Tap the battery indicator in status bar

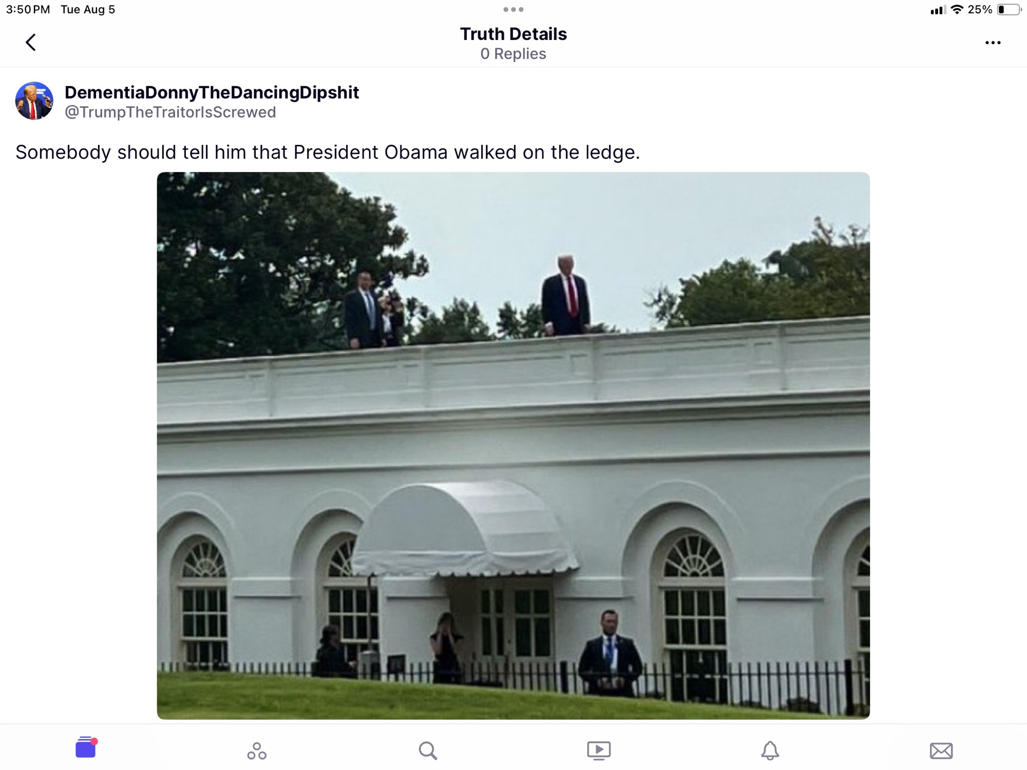tap(1009, 9)
